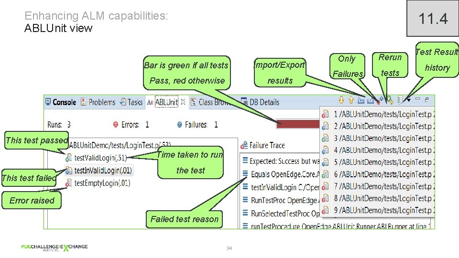Viewport: 459px width, 258px height.
Task: Select trace line 'runTestProcedure OpenEdge.ABLUnit.Runner.ABLRunner'
Action: pos(337,226)
